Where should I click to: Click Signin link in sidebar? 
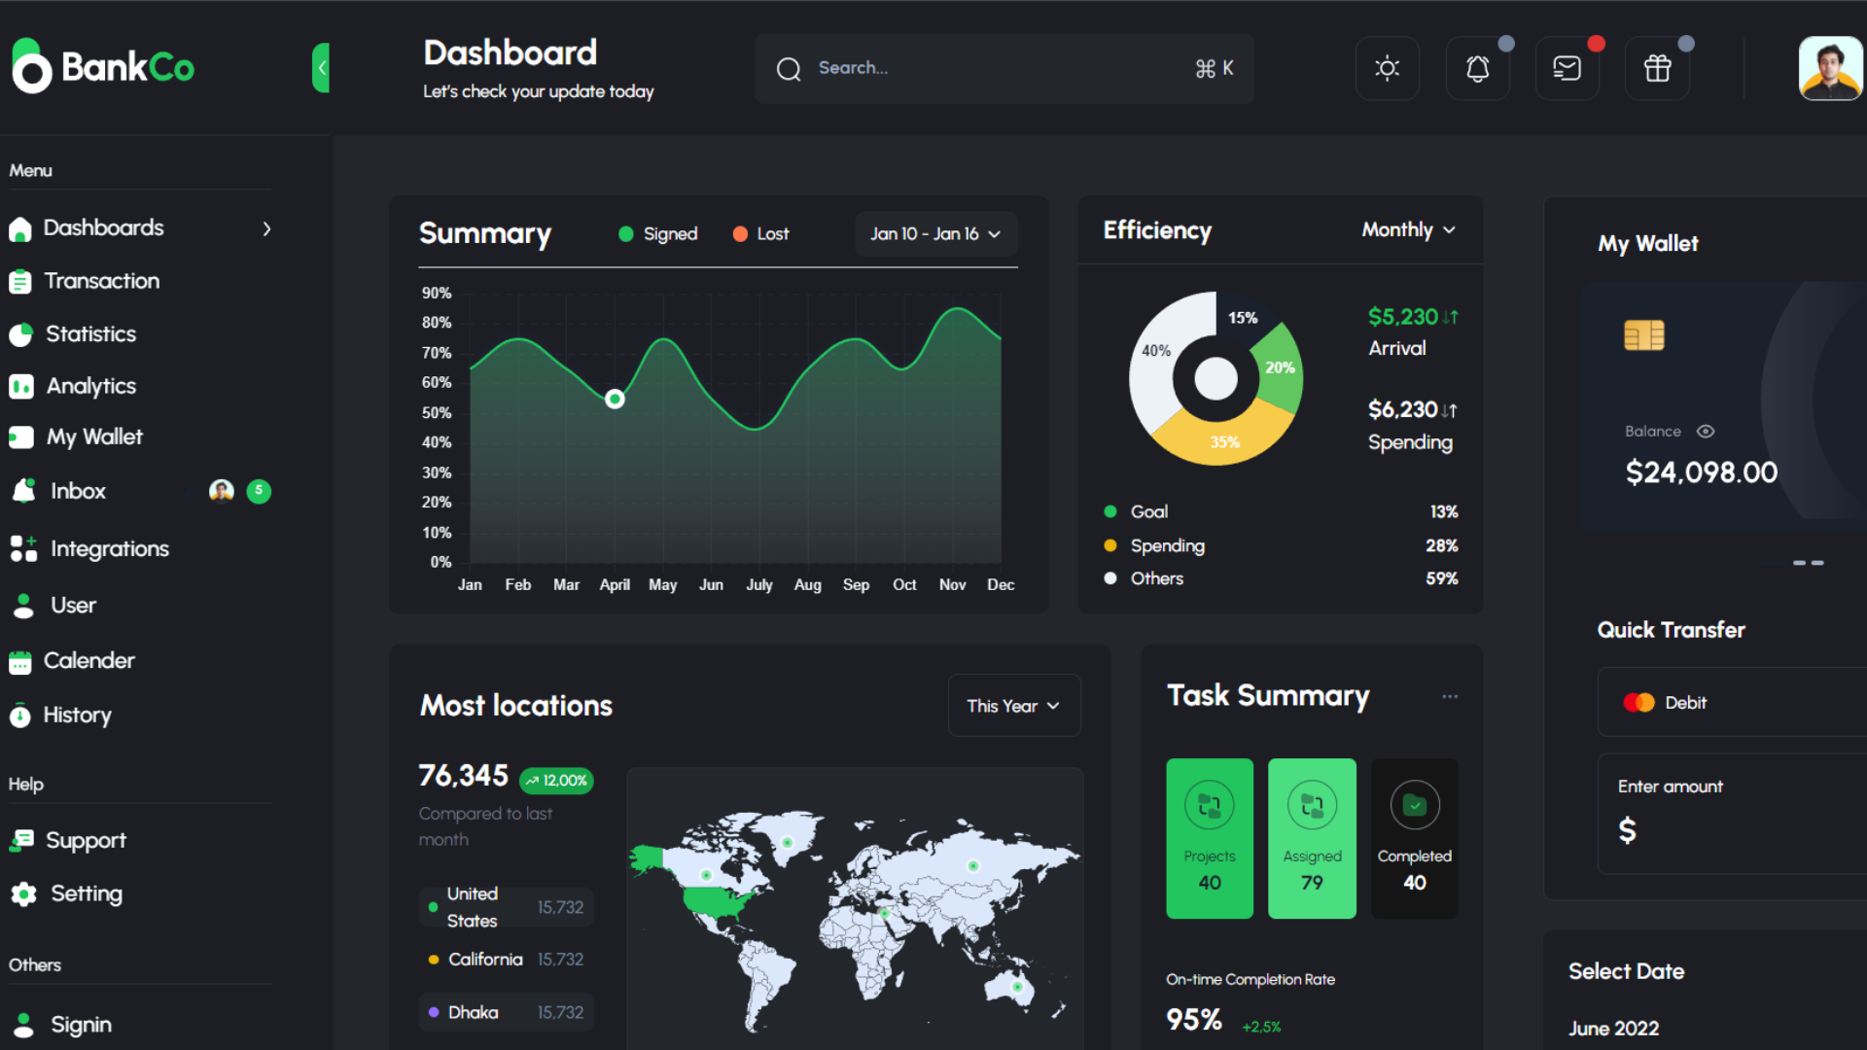click(81, 1025)
